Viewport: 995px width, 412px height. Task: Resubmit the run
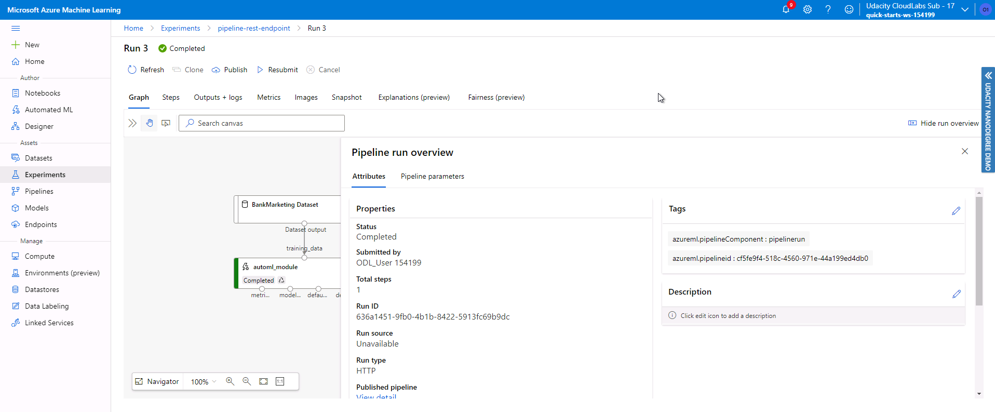coord(277,70)
